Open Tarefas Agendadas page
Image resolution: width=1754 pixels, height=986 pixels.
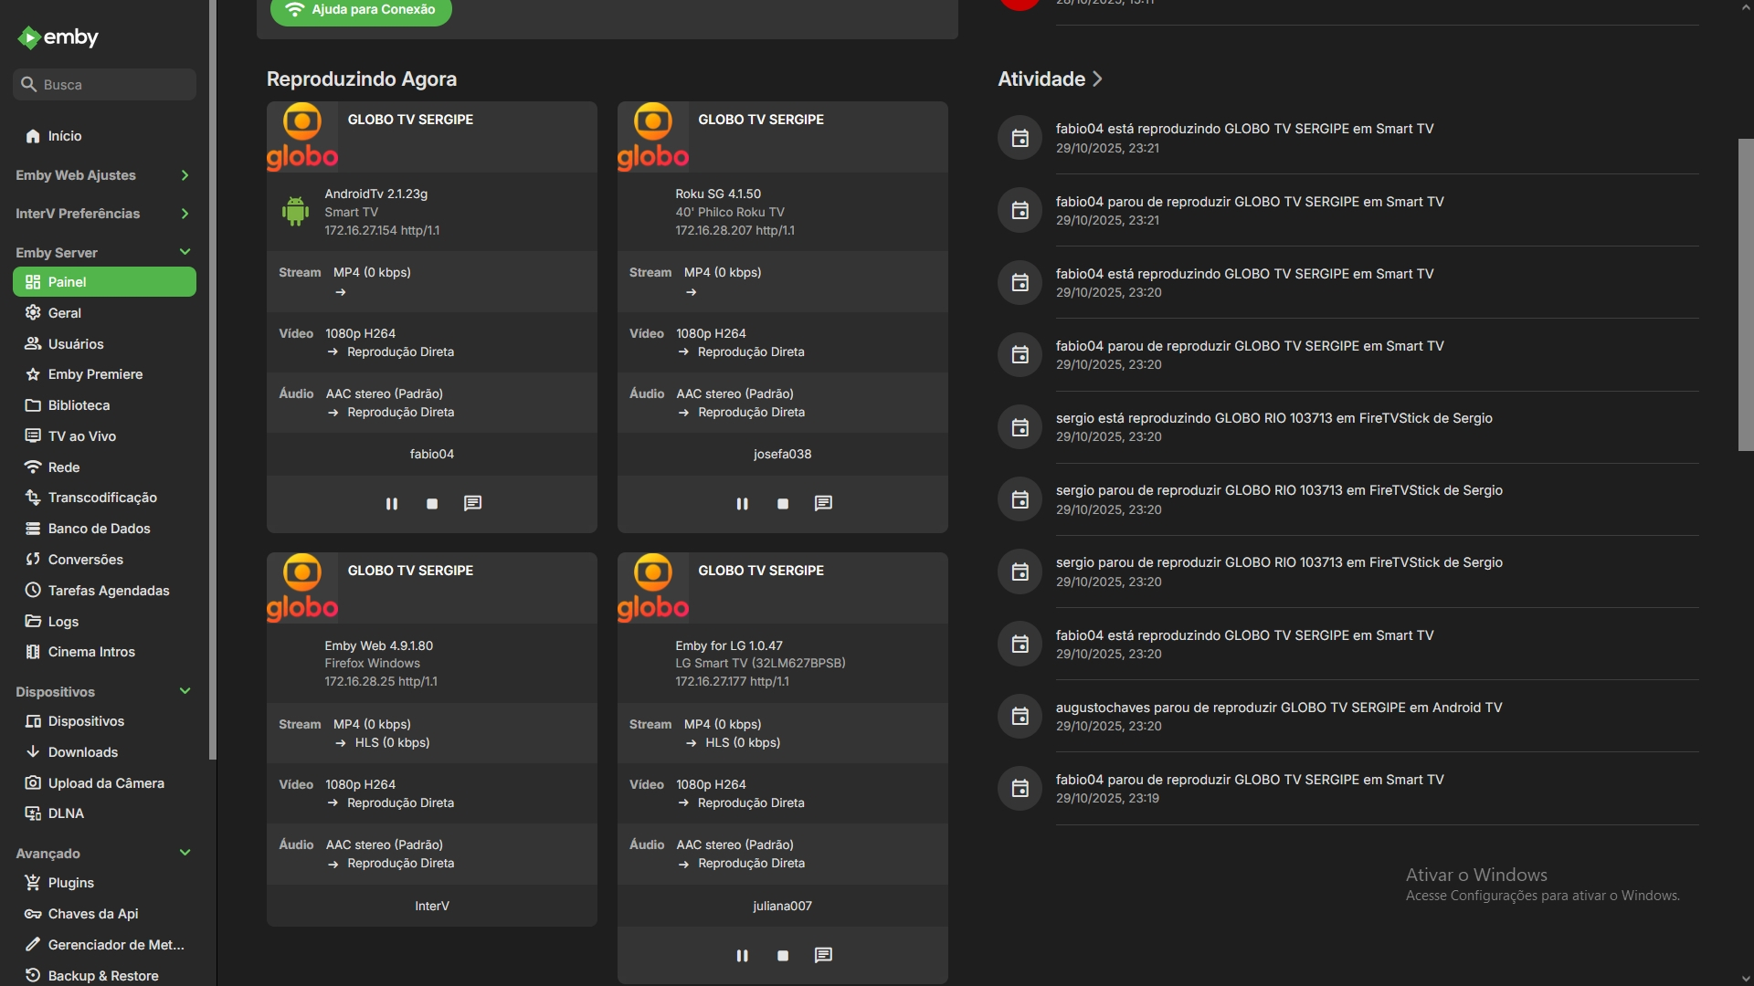click(109, 591)
